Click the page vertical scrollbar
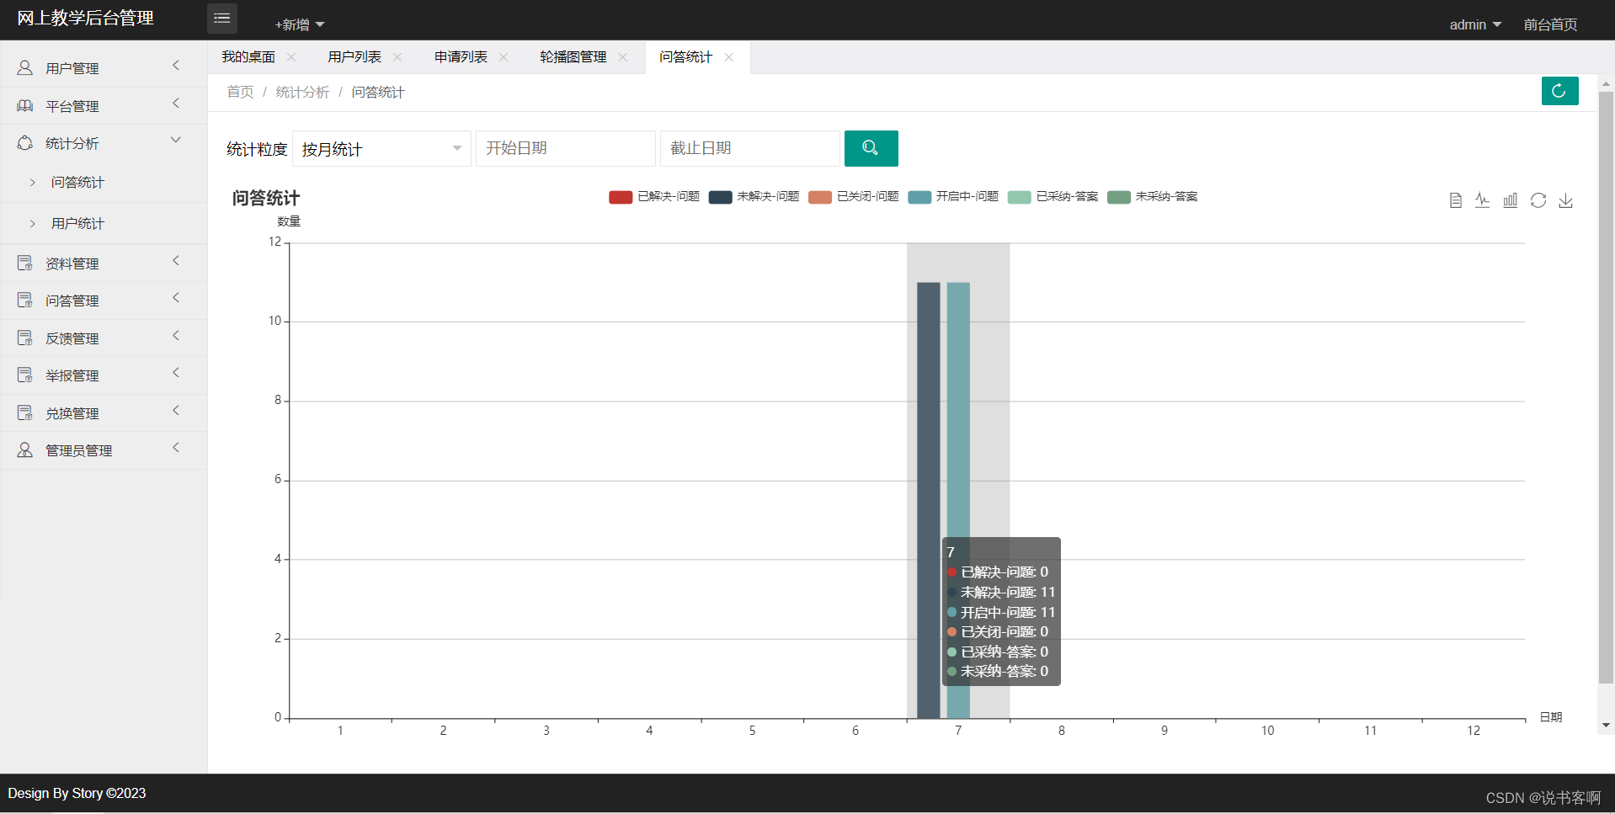Image resolution: width=1615 pixels, height=814 pixels. pos(1606,387)
